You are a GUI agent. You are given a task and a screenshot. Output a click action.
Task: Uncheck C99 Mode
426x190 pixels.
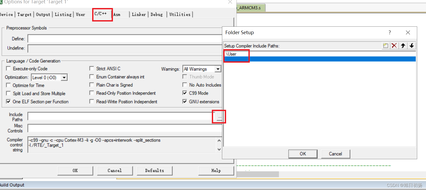[x=185, y=93]
